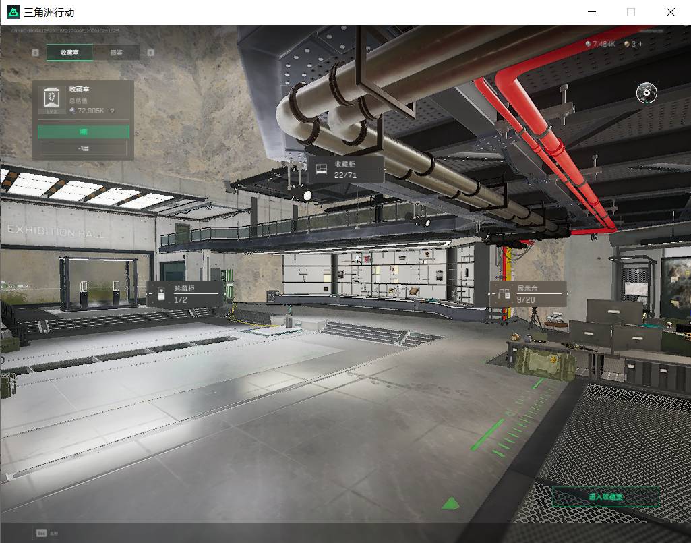Open the 图鉴 tab
This screenshot has height=543, width=691.
[117, 53]
